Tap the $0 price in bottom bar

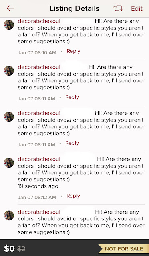coord(9,249)
